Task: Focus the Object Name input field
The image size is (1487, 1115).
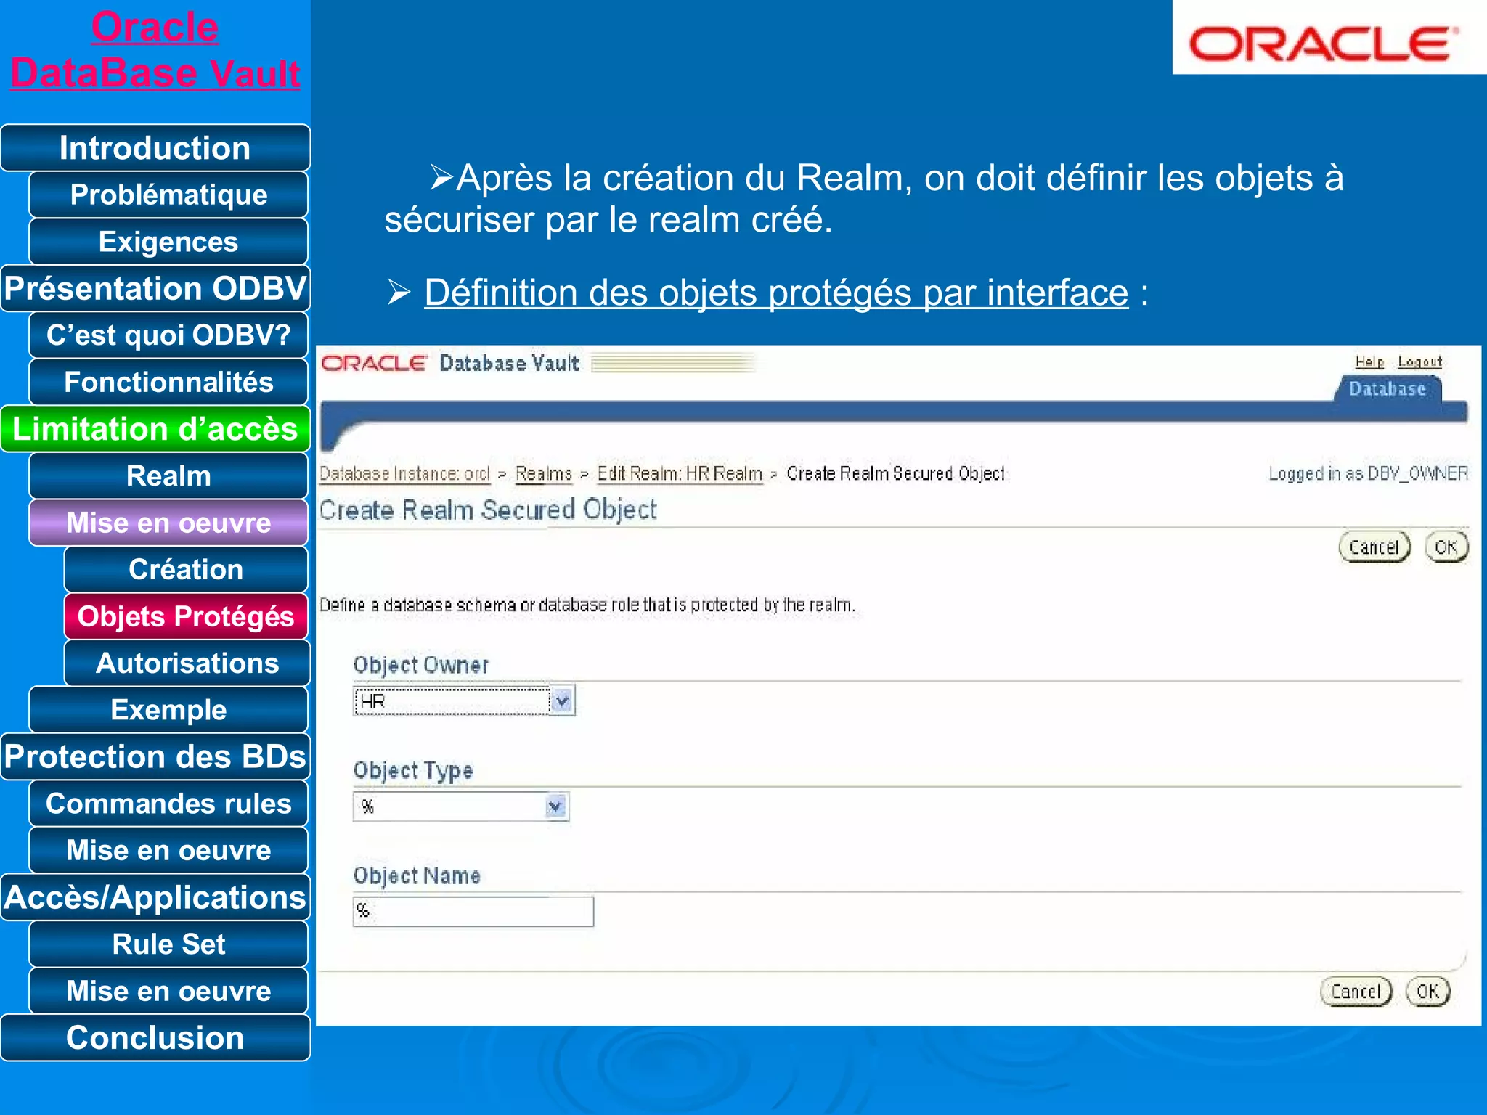Action: click(473, 911)
